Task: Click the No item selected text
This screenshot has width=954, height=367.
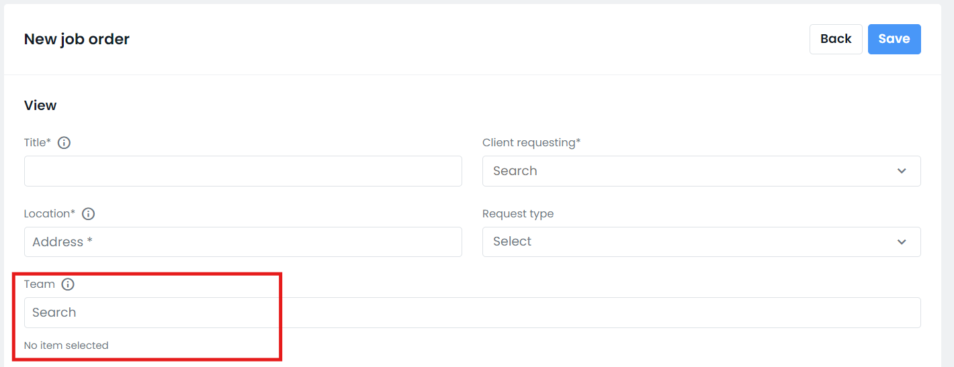Action: tap(66, 346)
